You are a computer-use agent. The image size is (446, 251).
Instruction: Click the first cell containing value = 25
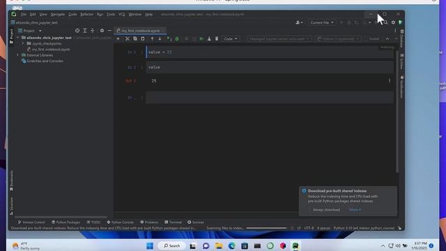[270, 52]
